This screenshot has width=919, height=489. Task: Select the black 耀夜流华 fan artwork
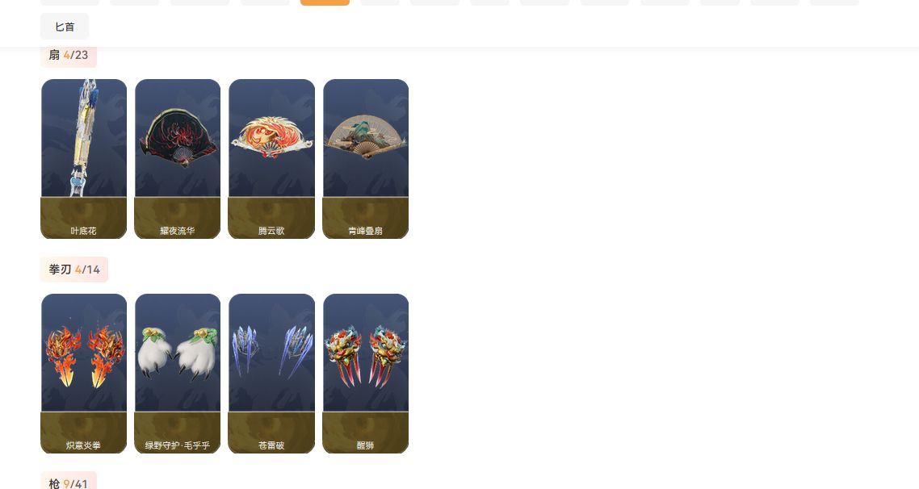tap(178, 138)
